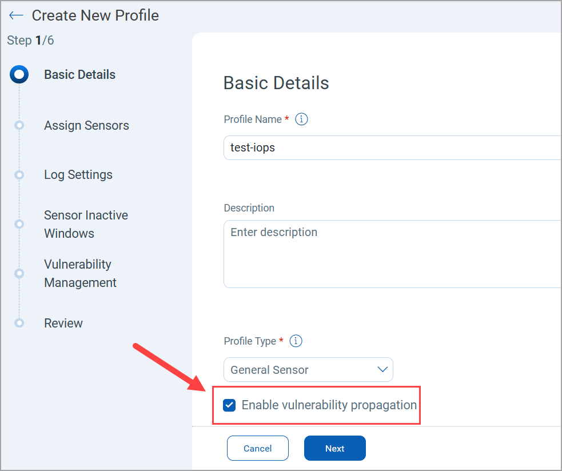Click the Profile Type info icon

296,341
